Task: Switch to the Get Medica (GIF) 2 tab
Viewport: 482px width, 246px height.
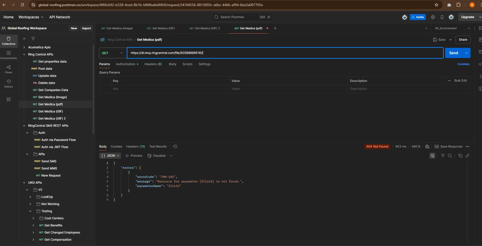Action: [205, 28]
